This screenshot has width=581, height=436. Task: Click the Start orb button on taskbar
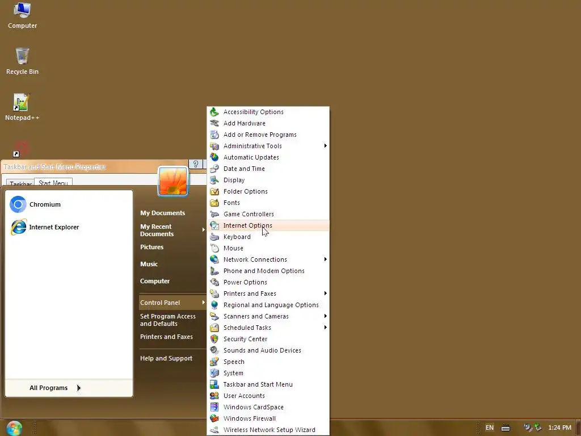14,428
